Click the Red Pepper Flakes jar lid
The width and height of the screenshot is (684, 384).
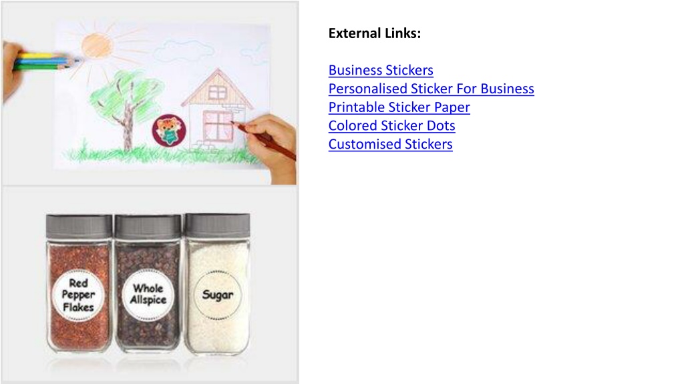tap(79, 227)
